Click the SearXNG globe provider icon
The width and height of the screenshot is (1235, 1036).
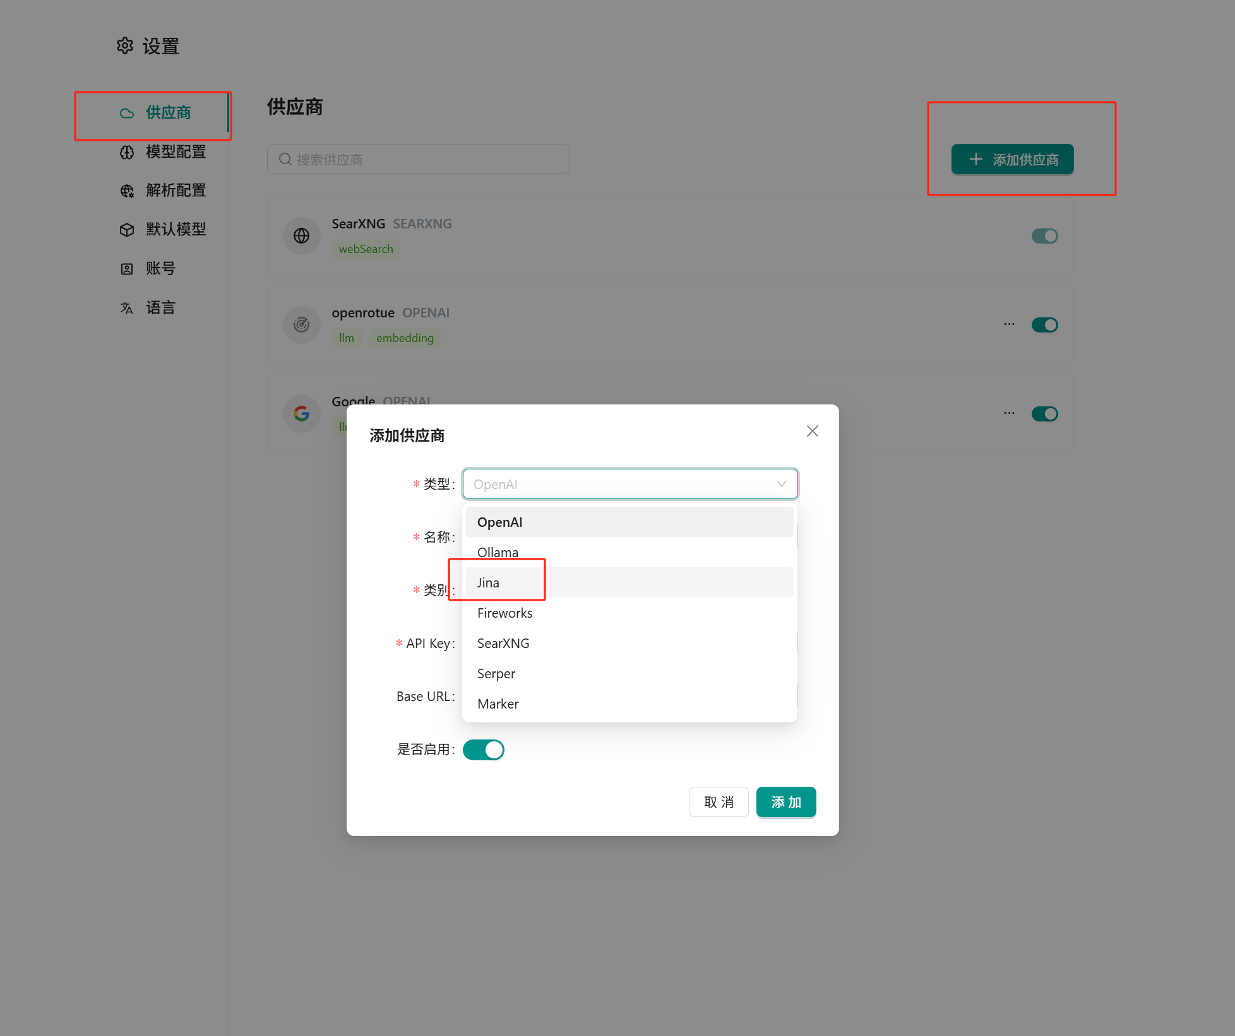[x=302, y=236]
